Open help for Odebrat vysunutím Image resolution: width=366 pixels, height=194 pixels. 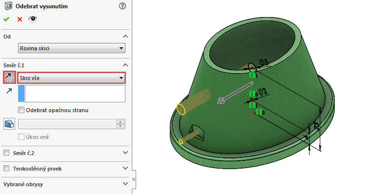(x=122, y=6)
